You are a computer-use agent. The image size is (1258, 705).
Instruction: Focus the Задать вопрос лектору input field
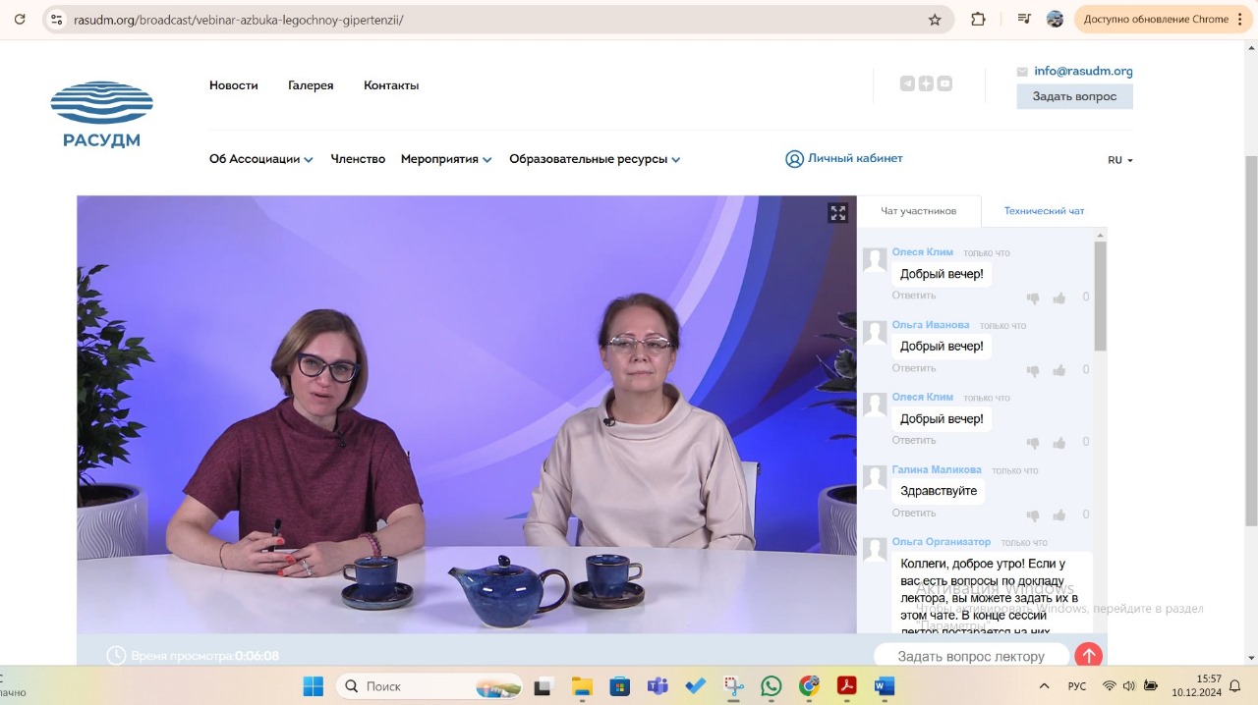(x=971, y=657)
